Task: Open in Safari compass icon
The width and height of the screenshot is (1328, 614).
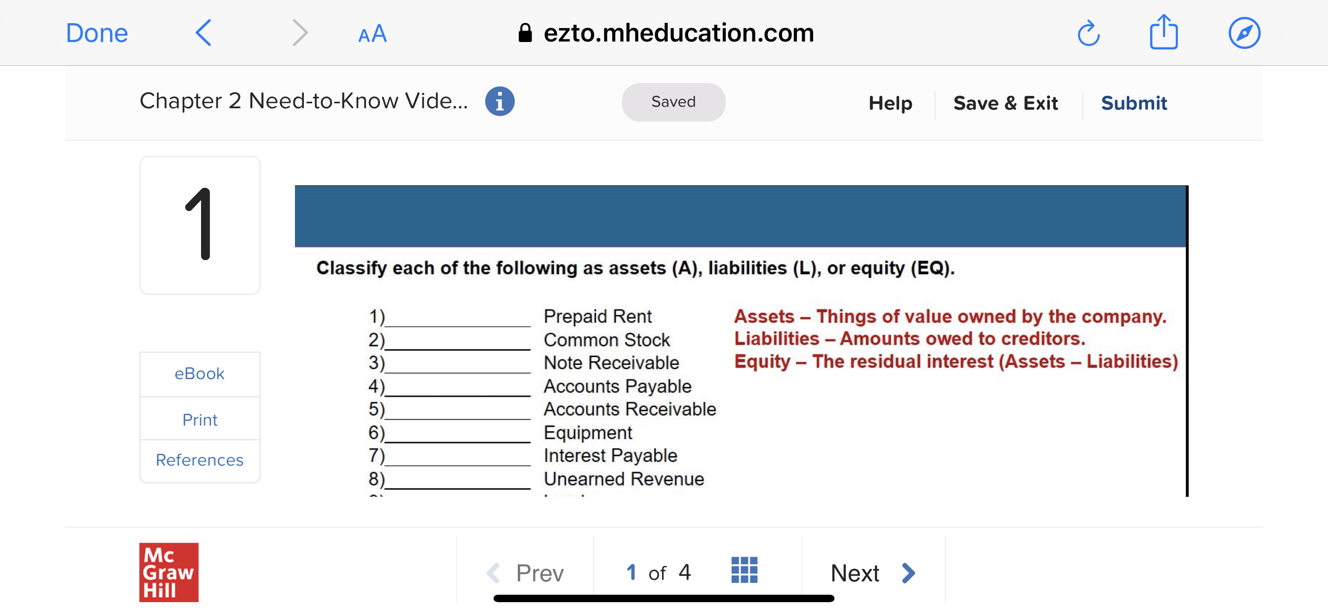Action: click(x=1244, y=33)
